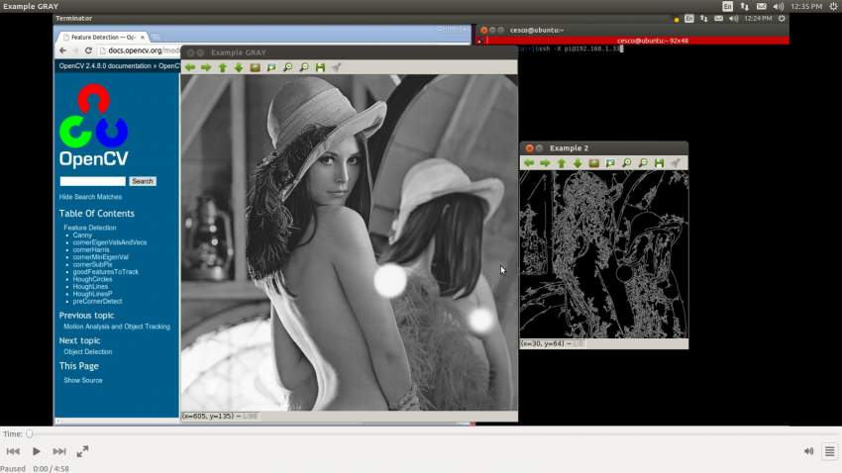This screenshot has width=842, height=473.
Task: Play the paused video
Action: click(36, 451)
